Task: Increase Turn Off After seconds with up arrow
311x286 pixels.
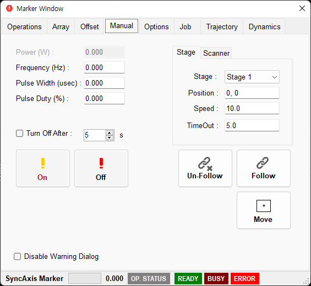Action: click(x=110, y=133)
